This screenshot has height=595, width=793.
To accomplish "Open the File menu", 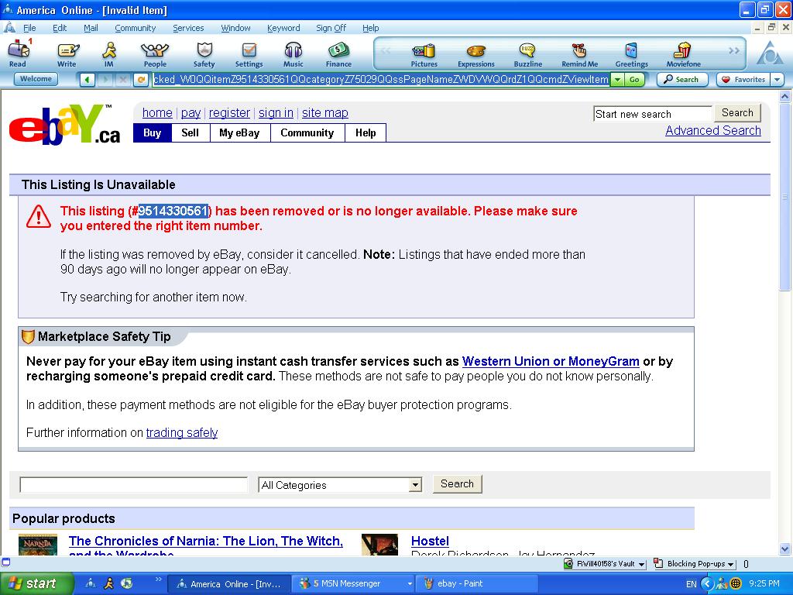I will click(29, 28).
